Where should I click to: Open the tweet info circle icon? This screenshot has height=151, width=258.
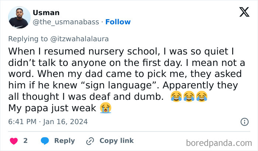(x=244, y=122)
